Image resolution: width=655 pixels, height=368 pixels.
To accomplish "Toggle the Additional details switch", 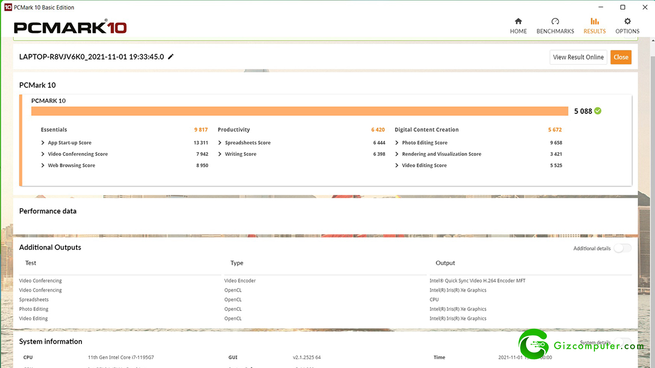I will [x=622, y=248].
